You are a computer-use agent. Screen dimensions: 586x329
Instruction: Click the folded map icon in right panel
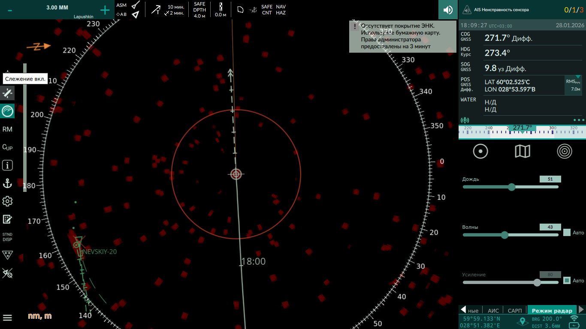522,151
